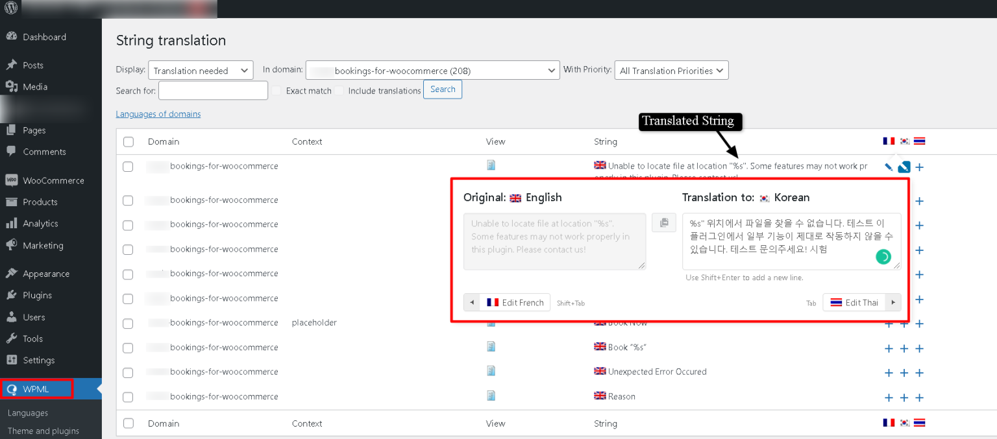Save the Korean translation with the green button
Screen dimensions: 997x439
point(883,257)
